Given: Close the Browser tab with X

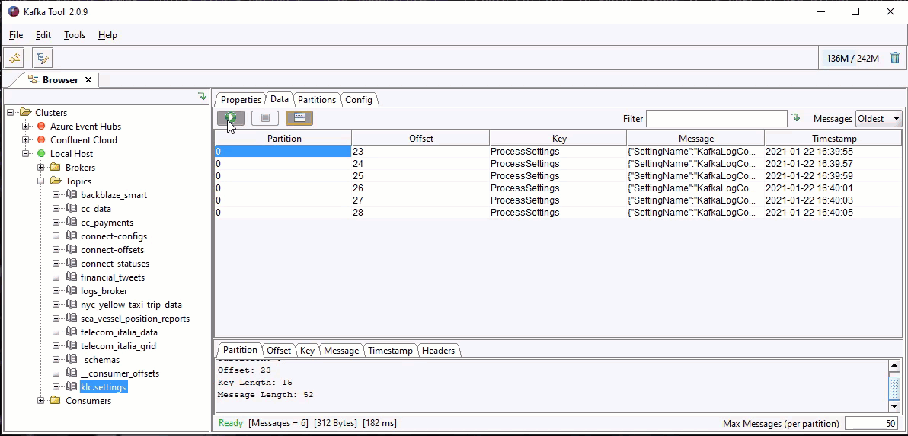Looking at the screenshot, I should click(x=88, y=80).
